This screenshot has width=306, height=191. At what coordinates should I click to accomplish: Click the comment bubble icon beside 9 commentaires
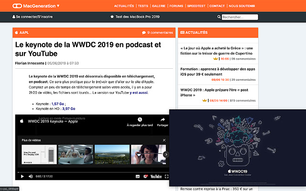(x=144, y=32)
